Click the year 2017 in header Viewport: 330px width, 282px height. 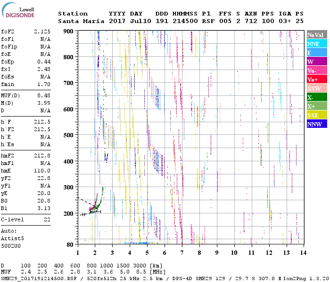(117, 21)
